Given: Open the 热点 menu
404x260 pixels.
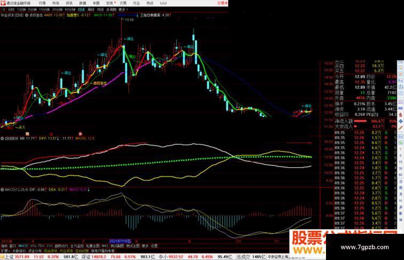Looking at the screenshot, I should tap(150, 3).
